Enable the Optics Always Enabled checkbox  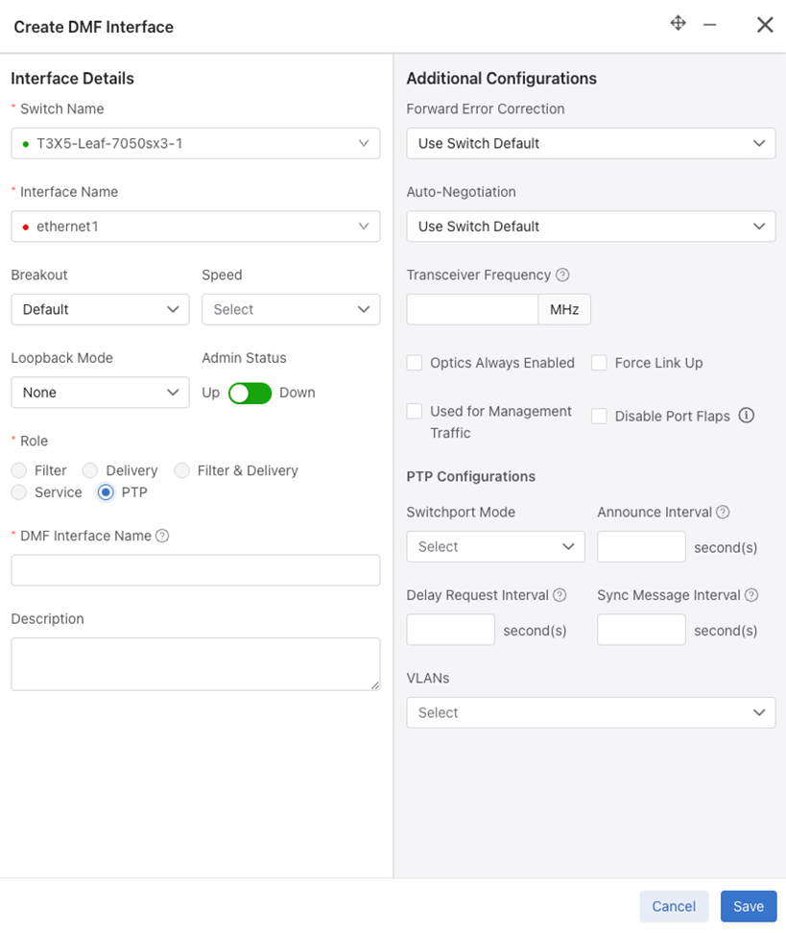415,363
